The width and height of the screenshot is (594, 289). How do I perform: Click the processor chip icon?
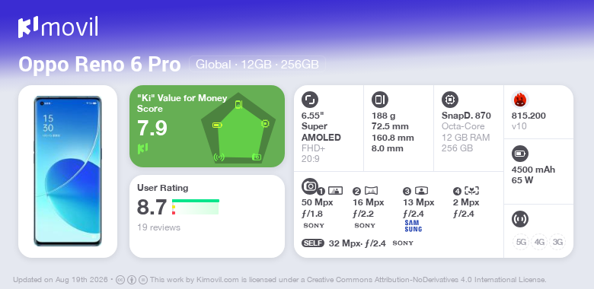point(450,100)
